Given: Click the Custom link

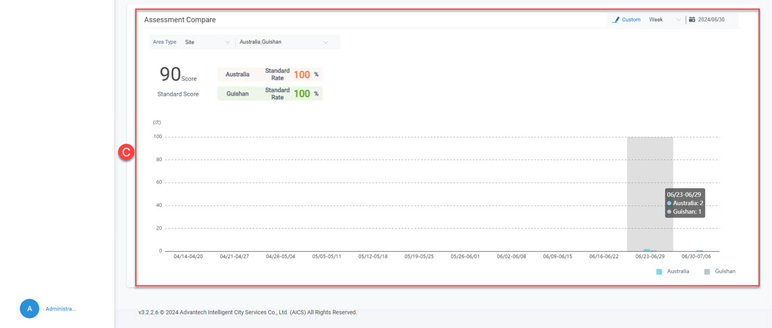Looking at the screenshot, I should coord(631,20).
